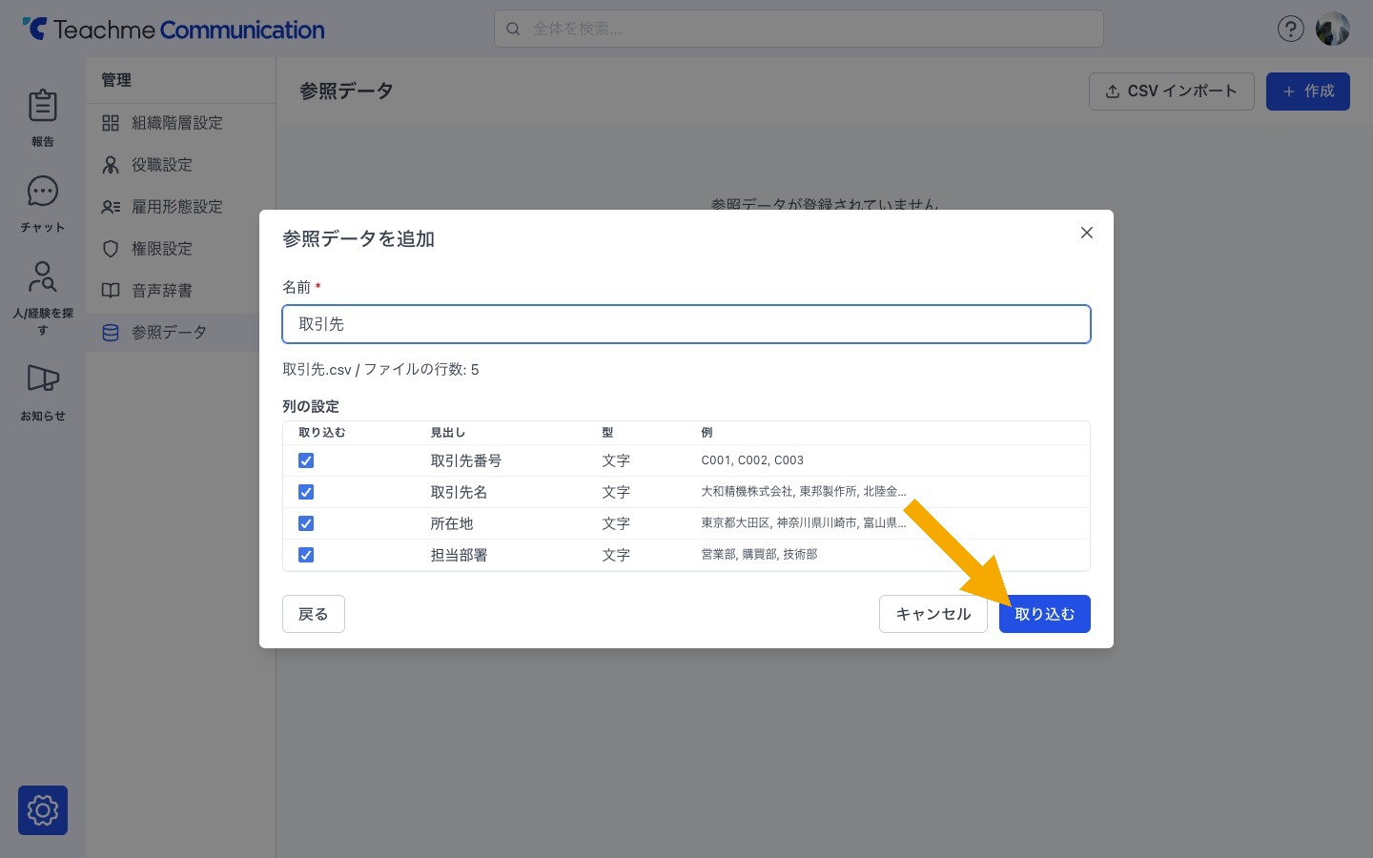This screenshot has height=858, width=1373.
Task: Uncheck the 所在地 import checkbox
Action: point(306,523)
